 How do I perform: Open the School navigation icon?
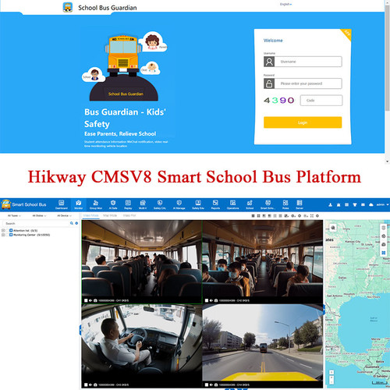coord(250,204)
